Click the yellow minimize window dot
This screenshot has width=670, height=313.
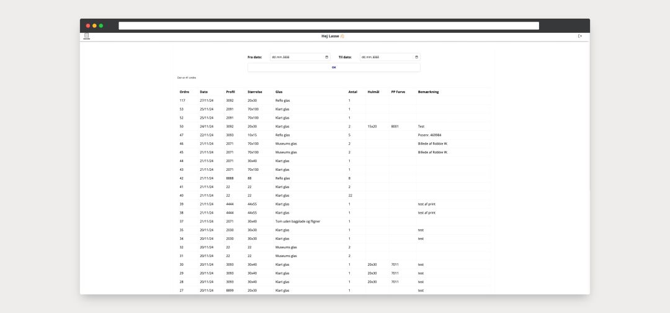(94, 25)
